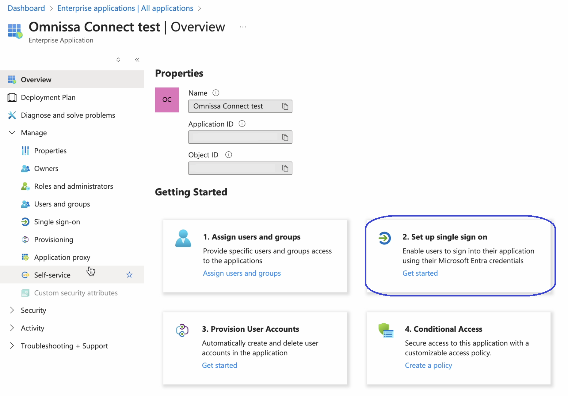Image resolution: width=568 pixels, height=396 pixels.
Task: Open the more options ellipsis in header
Action: click(243, 27)
